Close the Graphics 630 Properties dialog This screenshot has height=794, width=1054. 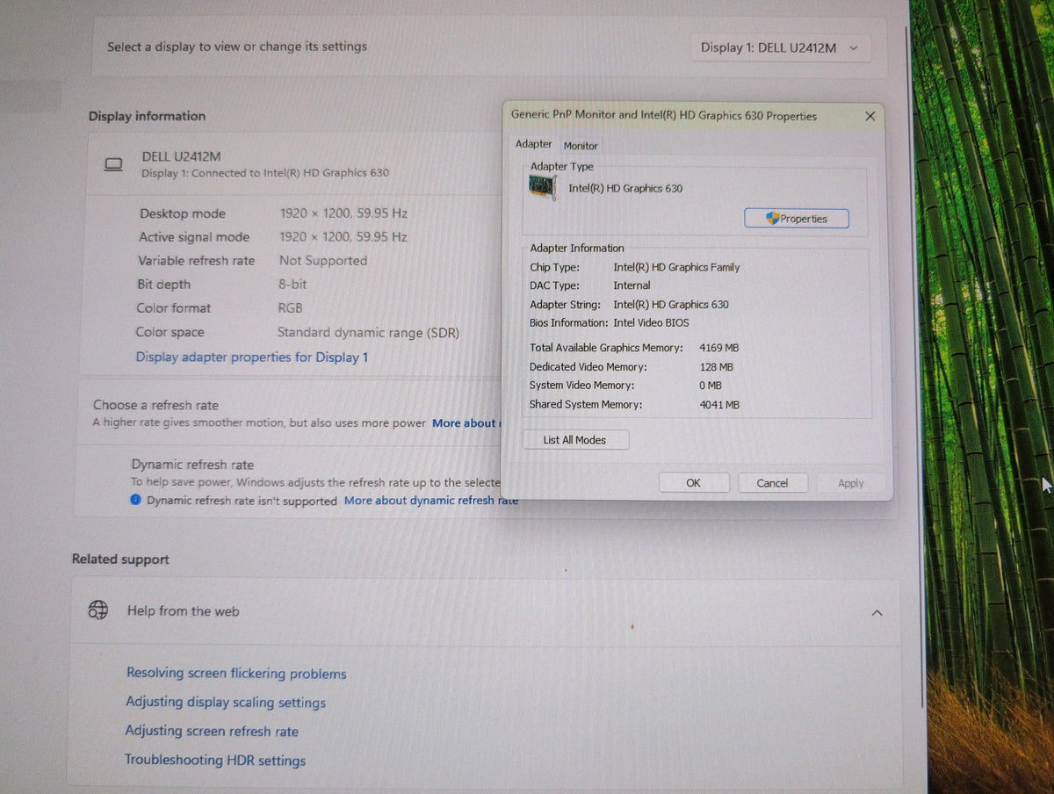[870, 116]
